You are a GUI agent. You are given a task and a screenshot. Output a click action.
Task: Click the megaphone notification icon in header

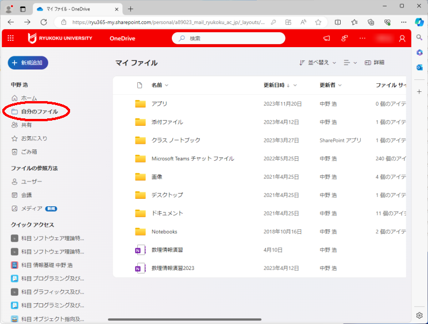[x=327, y=38]
